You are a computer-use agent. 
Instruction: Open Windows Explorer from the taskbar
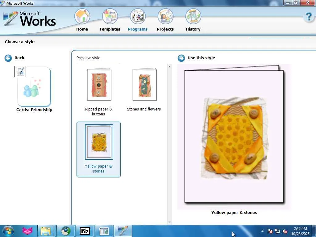46,231
